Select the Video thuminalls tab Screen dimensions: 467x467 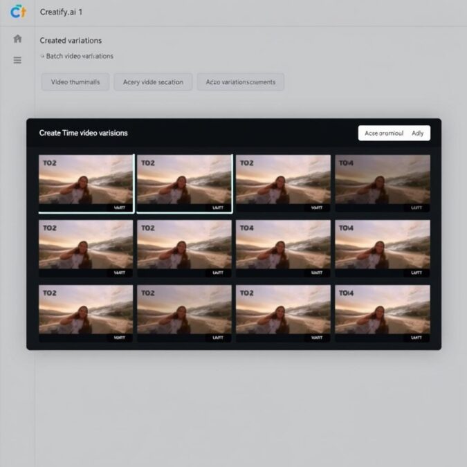click(x=75, y=82)
